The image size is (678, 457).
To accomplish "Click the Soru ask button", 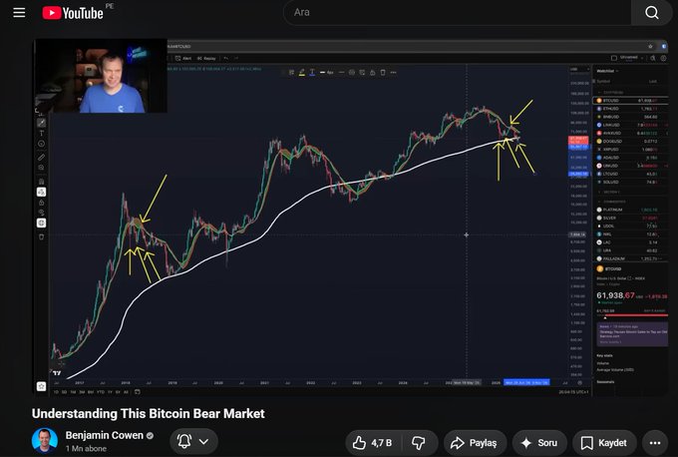I will coord(539,443).
